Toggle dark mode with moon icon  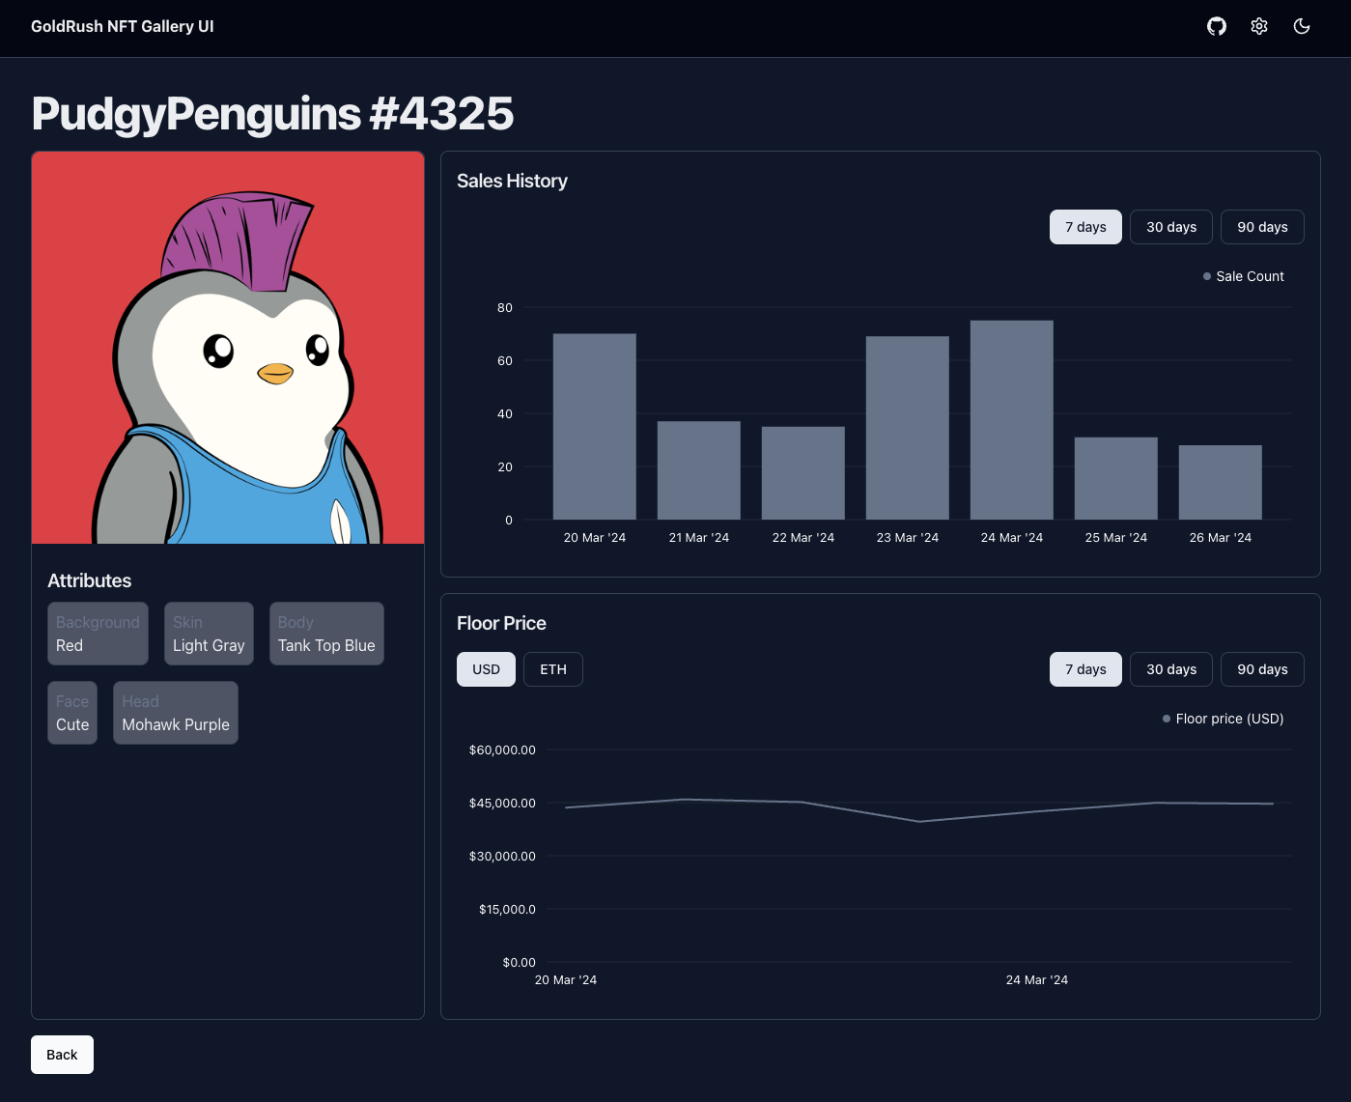tap(1302, 26)
